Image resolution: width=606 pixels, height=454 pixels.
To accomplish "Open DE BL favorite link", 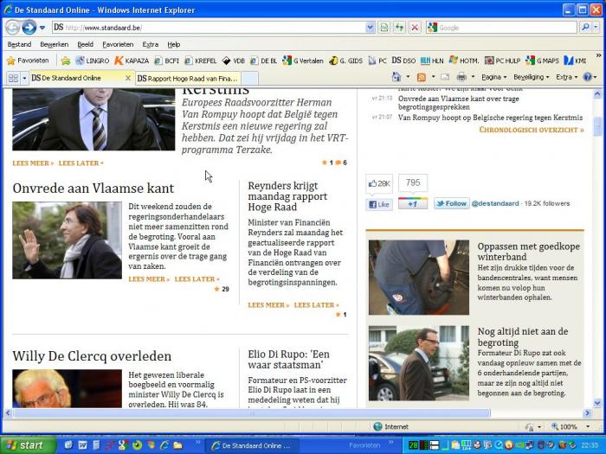I will click(x=263, y=61).
